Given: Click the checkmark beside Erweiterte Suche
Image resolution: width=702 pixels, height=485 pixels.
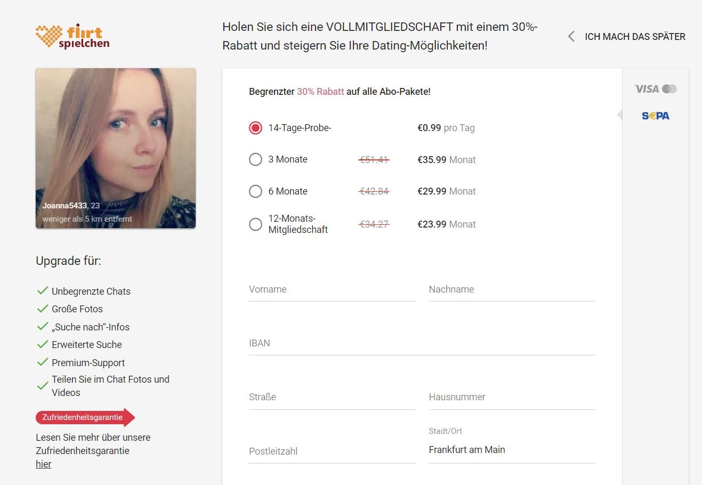Looking at the screenshot, I should (x=43, y=344).
